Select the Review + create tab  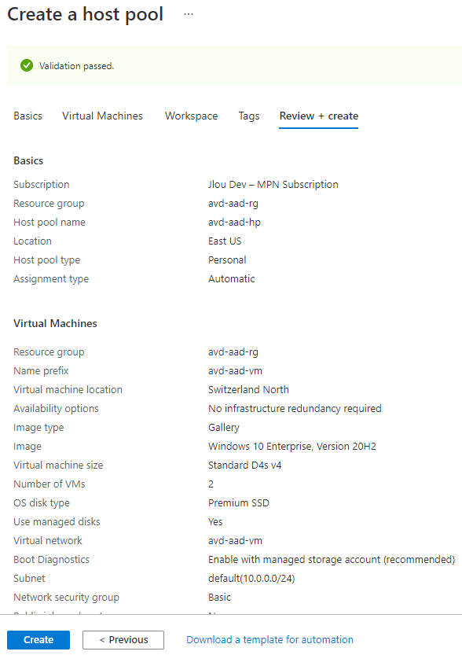(319, 116)
